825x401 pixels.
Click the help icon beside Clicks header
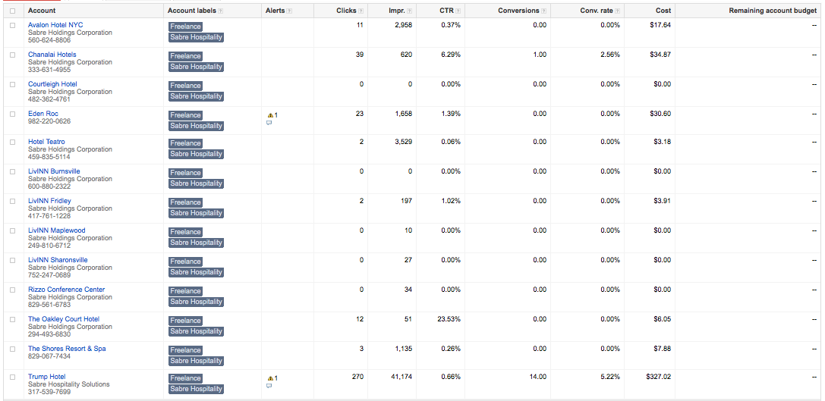(361, 11)
